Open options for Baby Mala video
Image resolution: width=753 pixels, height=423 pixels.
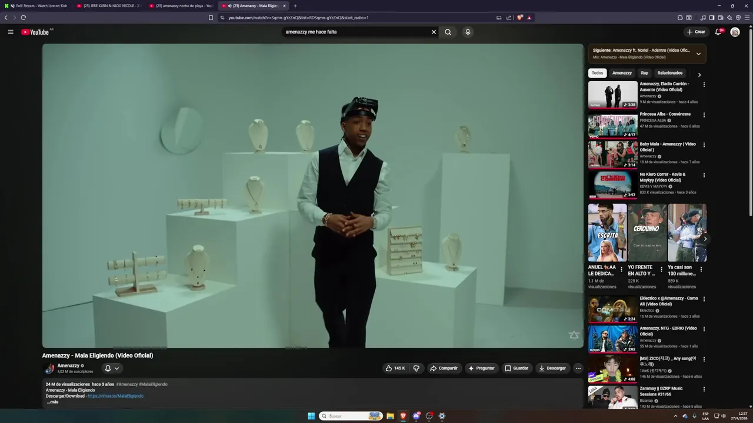[704, 145]
